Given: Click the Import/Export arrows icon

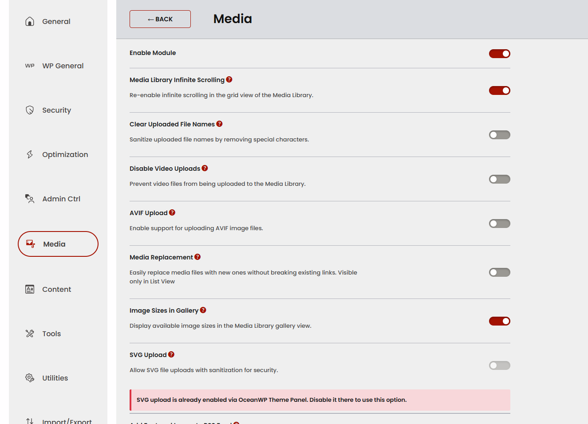Looking at the screenshot, I should pyautogui.click(x=29, y=420).
